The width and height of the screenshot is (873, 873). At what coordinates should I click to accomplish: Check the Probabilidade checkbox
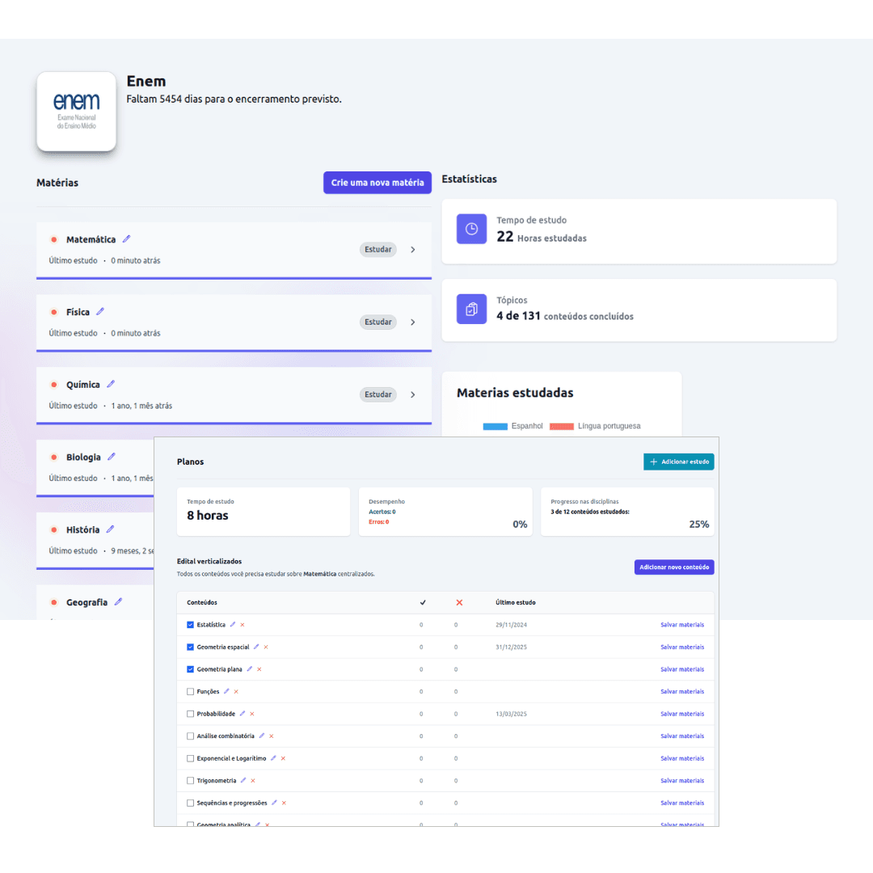pos(191,714)
